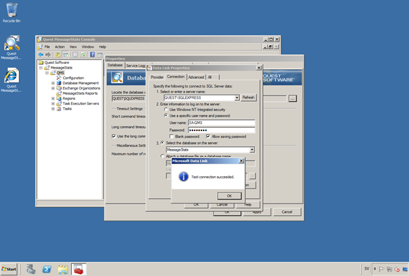Click the green Refresh icon in the console toolbar
Image resolution: width=409 pixels, height=276 pixels.
[x=83, y=55]
